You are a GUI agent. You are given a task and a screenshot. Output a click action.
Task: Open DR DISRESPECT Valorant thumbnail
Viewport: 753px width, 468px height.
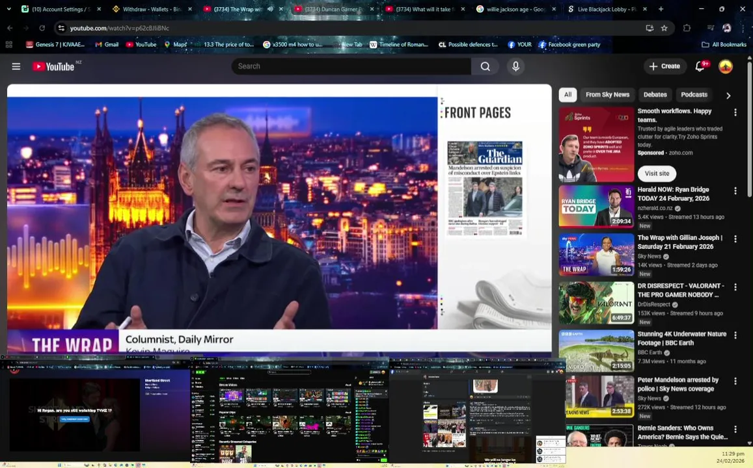(x=596, y=302)
